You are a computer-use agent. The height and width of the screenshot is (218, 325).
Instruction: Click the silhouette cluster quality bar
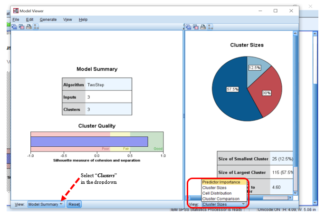(89, 142)
